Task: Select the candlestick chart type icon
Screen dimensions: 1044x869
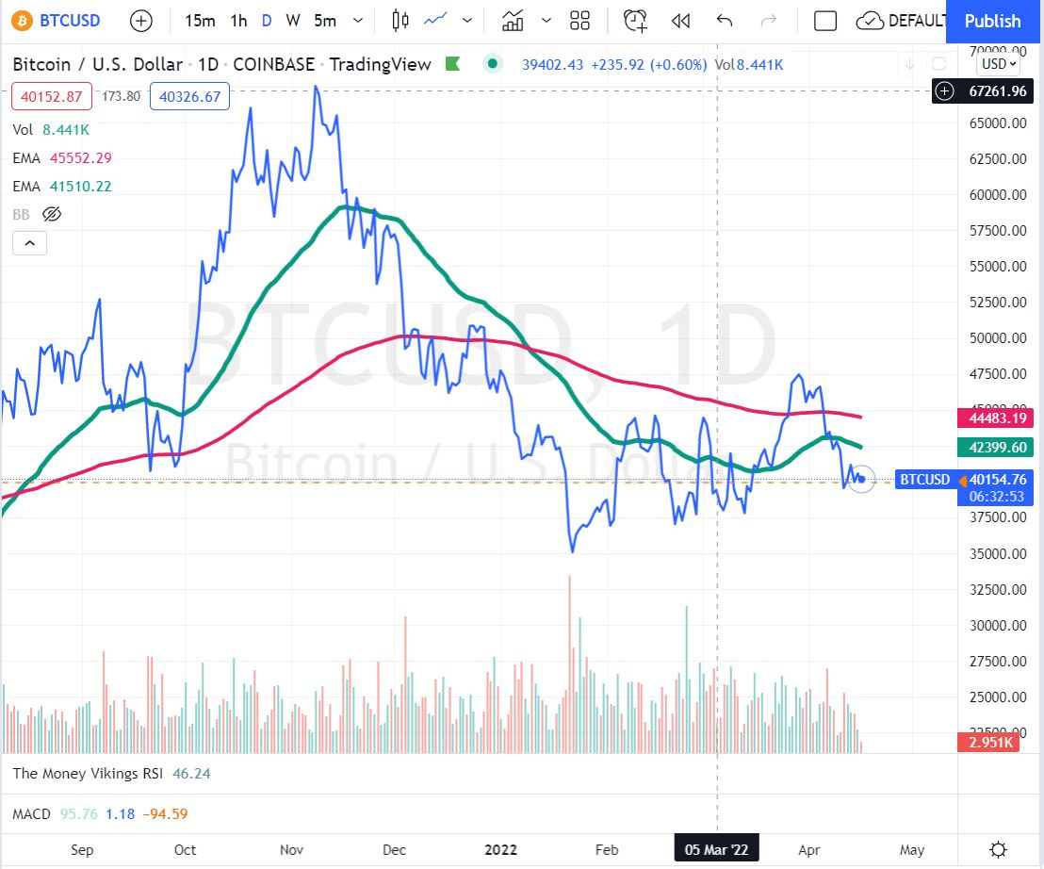Action: coord(400,22)
